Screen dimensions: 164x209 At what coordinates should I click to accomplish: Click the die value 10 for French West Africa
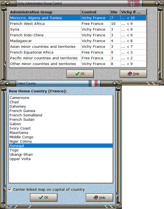[115, 23]
